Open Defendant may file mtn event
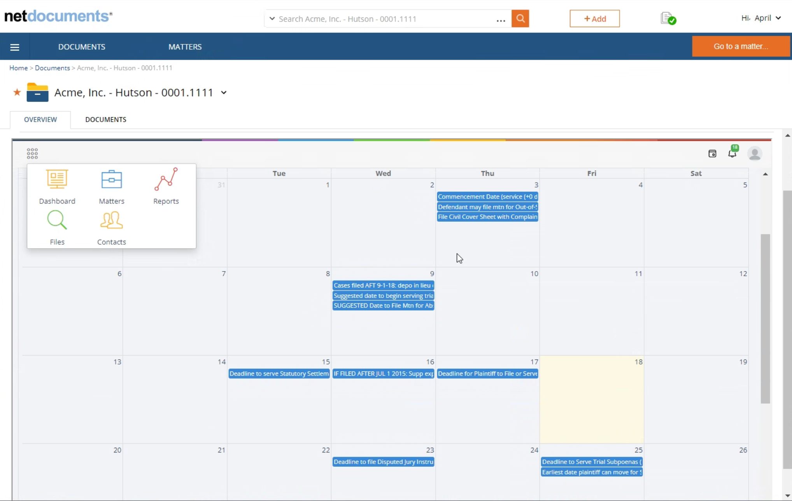The height and width of the screenshot is (501, 792). (x=487, y=207)
